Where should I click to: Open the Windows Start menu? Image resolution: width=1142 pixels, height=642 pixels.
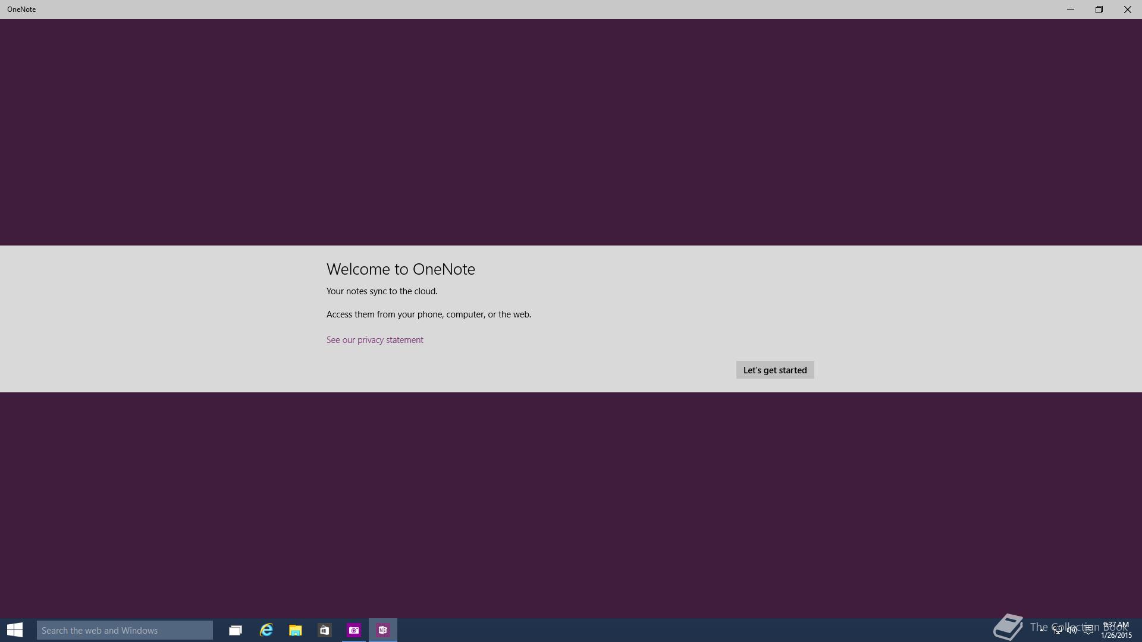pos(15,630)
